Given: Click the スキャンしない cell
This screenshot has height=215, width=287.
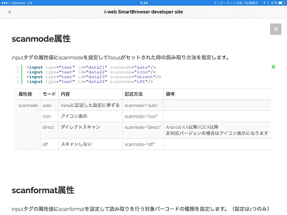Looking at the screenshot, I should coord(90,144).
